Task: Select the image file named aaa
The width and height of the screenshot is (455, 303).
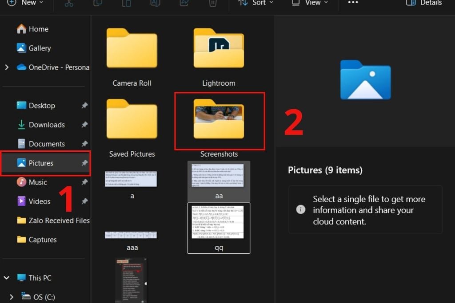Action: coord(131,240)
